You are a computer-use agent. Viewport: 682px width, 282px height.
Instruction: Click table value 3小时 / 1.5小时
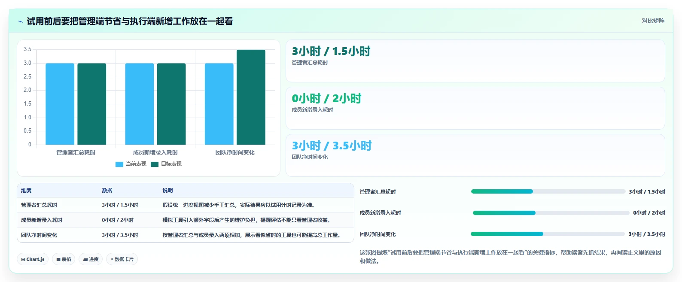pyautogui.click(x=120, y=205)
